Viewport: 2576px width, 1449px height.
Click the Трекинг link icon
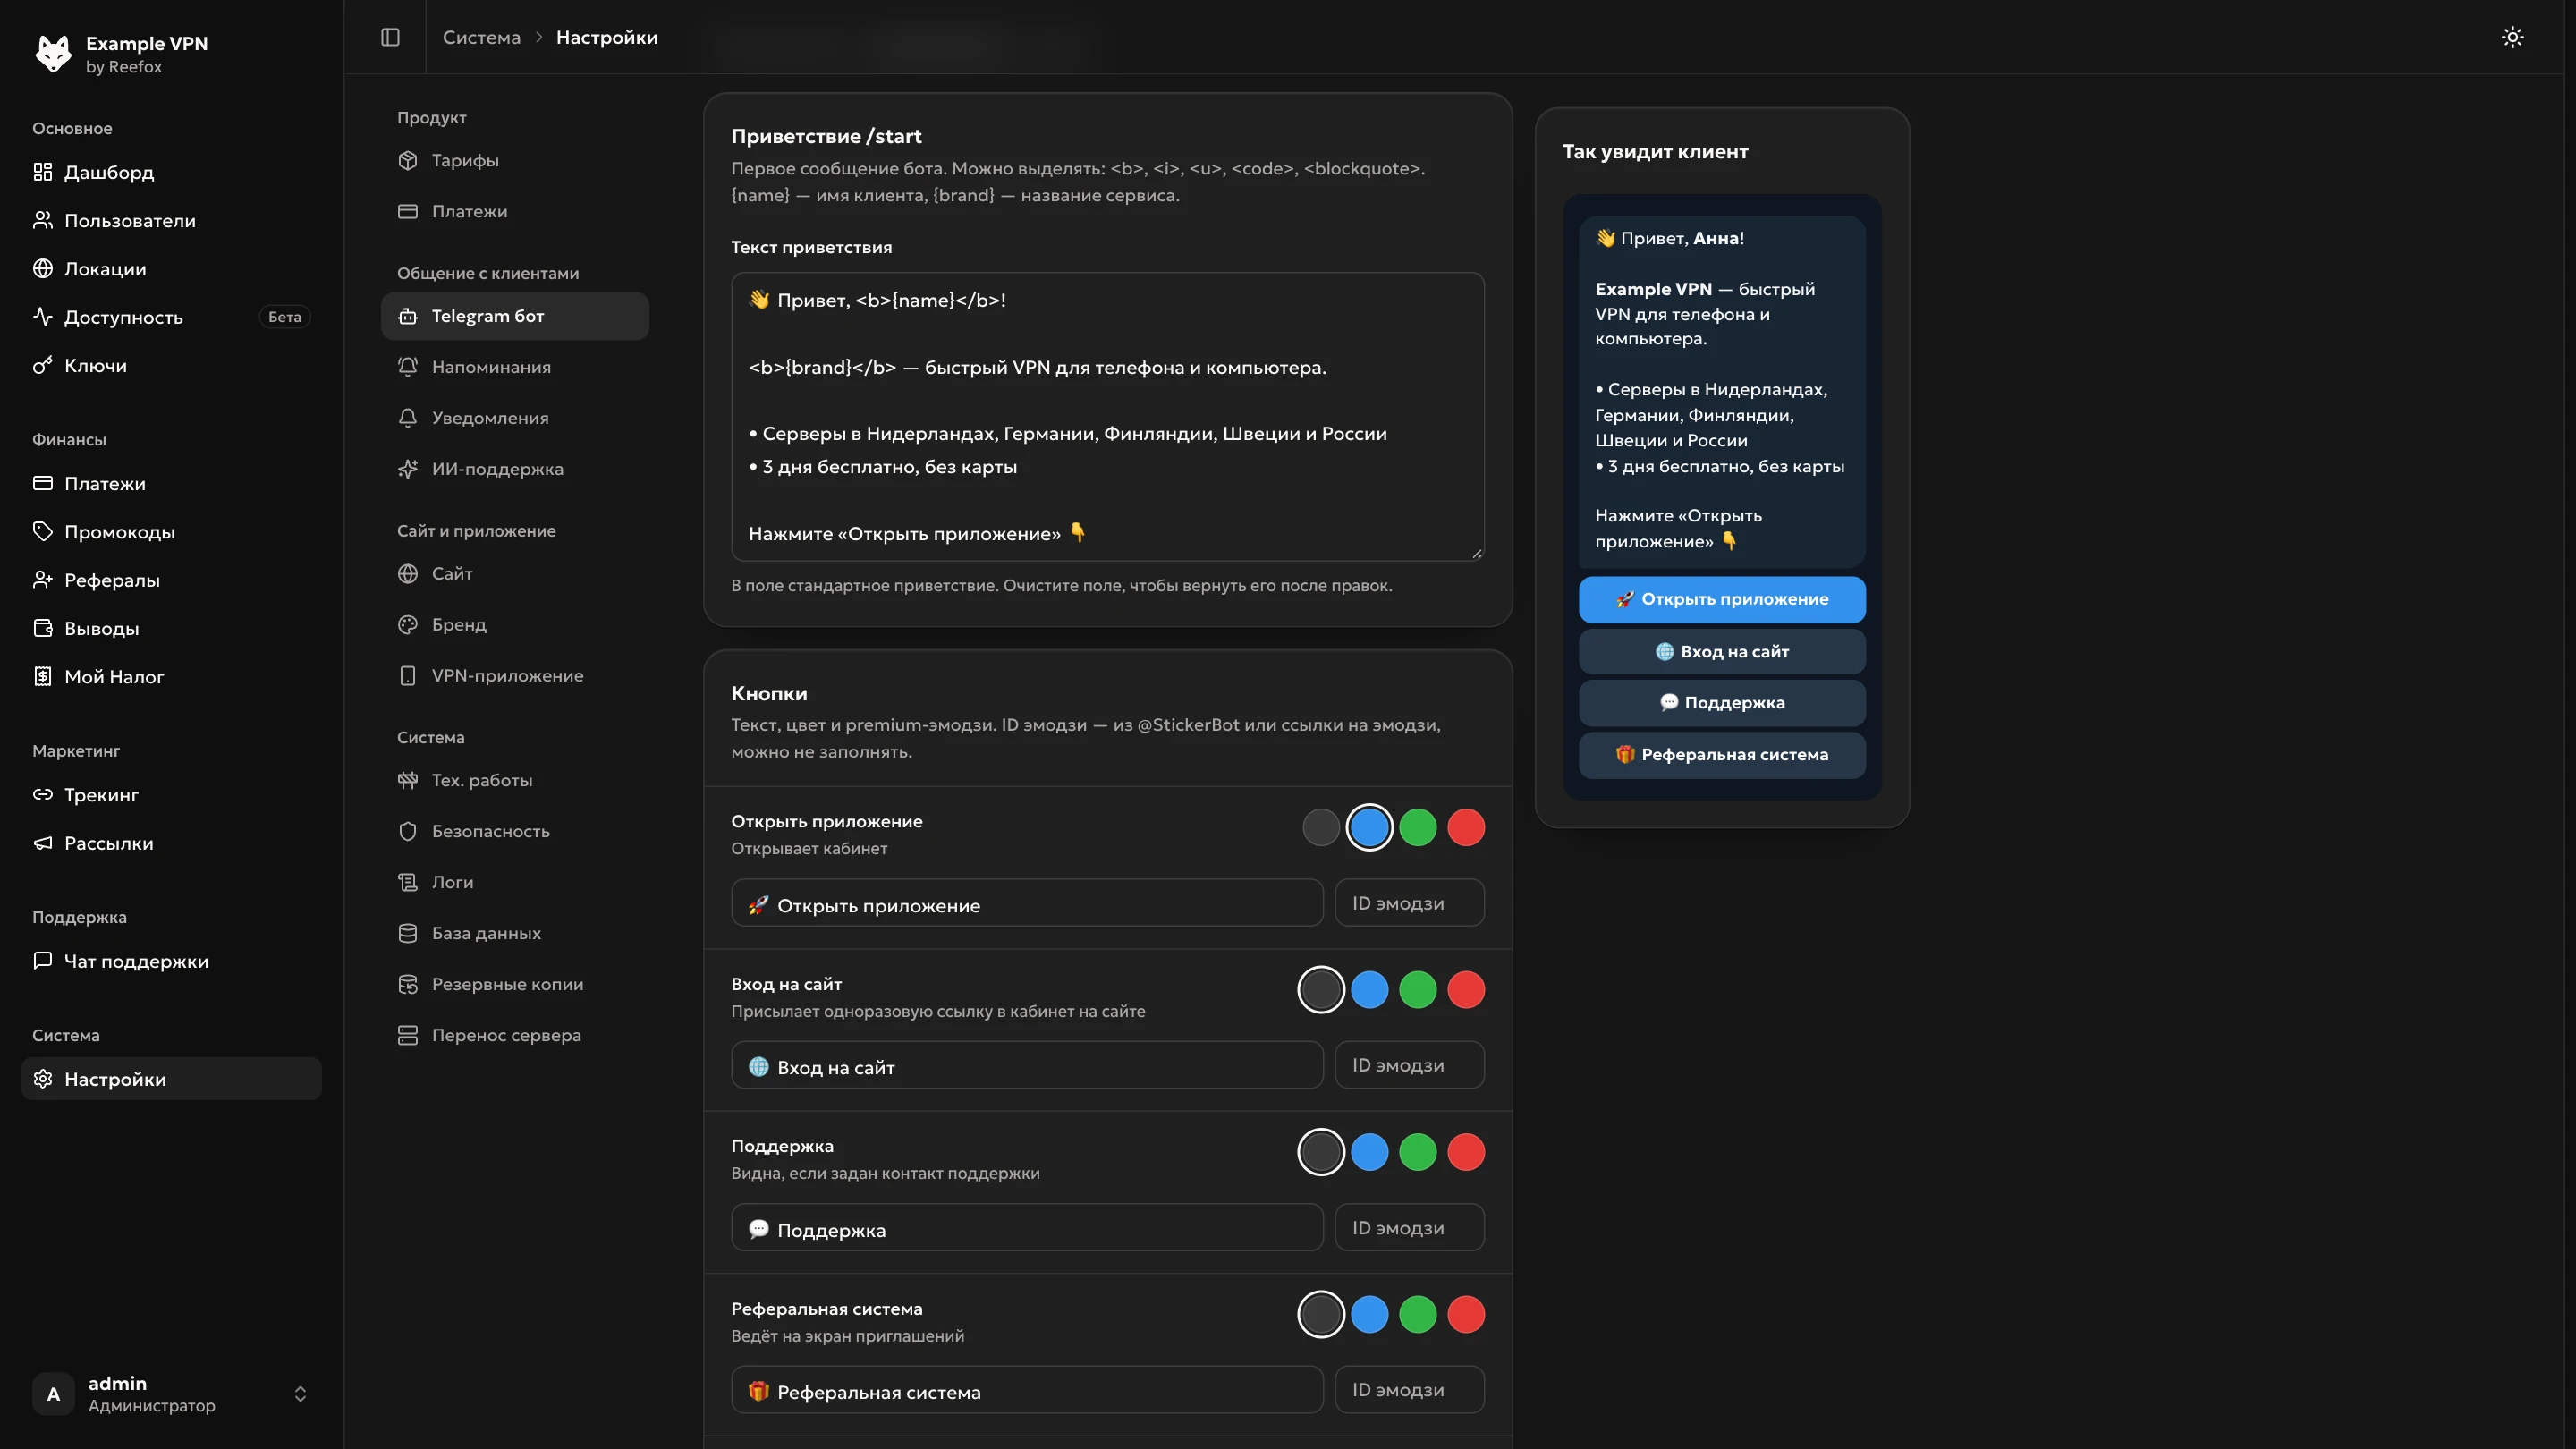pyautogui.click(x=42, y=794)
